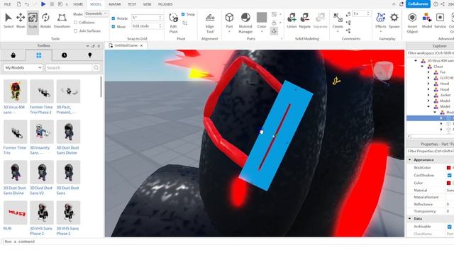Close the Untitled Game tab
Screen dimensions: 454x255
141,45
